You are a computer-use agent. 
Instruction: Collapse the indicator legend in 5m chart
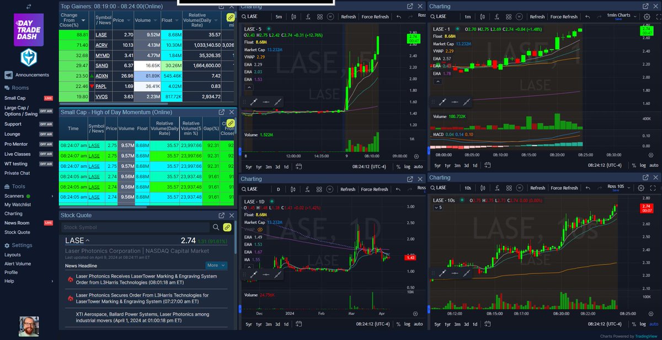pos(249,87)
